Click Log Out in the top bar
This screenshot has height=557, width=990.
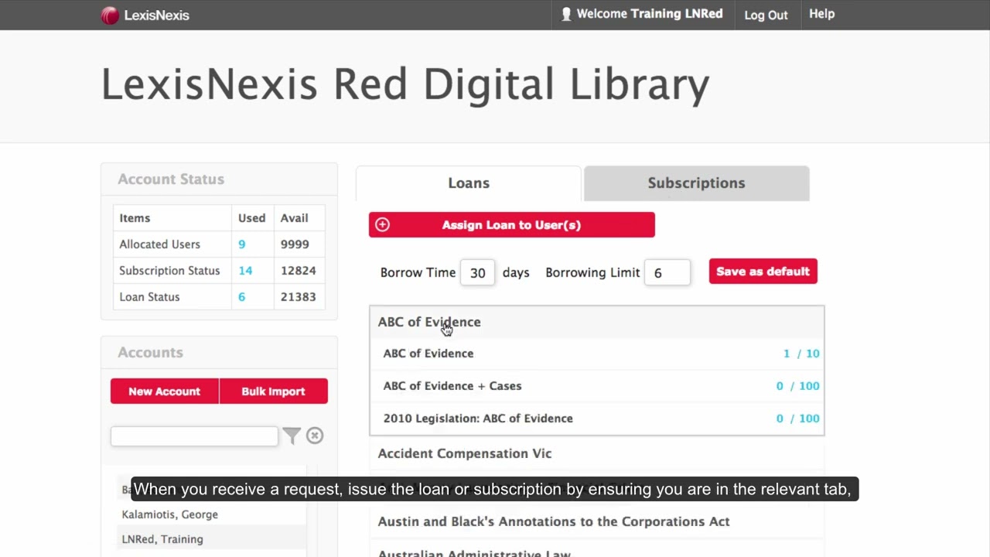point(766,15)
